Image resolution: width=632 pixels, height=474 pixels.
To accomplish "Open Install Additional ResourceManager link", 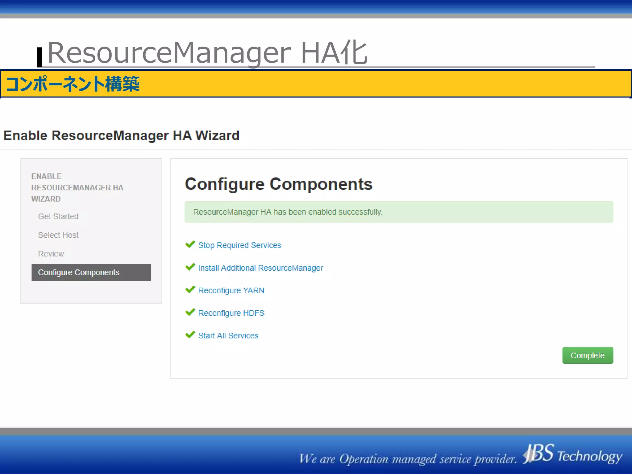I will [x=260, y=268].
